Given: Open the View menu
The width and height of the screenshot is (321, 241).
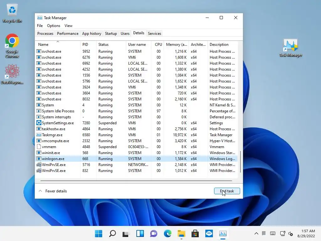Looking at the screenshot, I should [68, 26].
